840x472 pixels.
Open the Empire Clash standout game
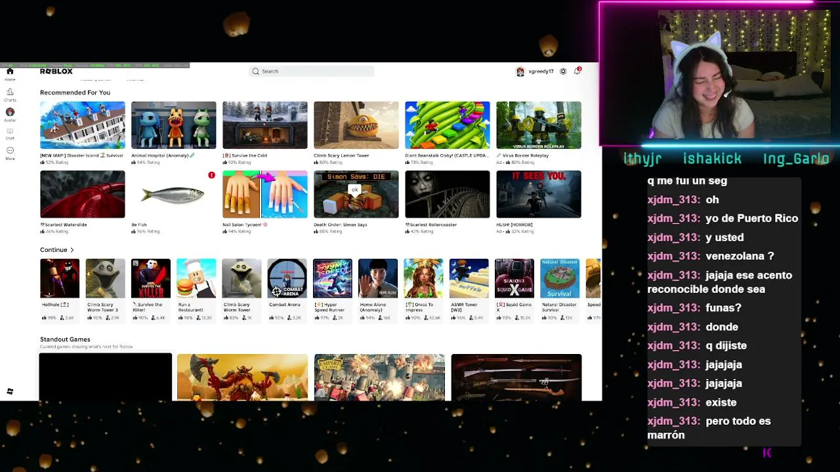pos(379,377)
